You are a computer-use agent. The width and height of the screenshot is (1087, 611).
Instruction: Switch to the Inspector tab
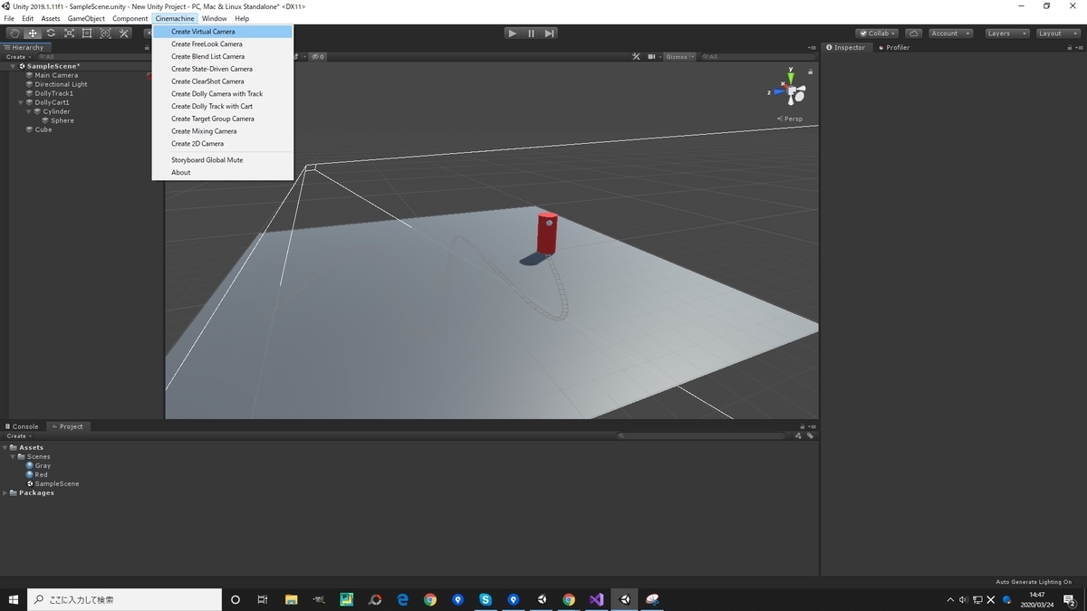pos(846,47)
